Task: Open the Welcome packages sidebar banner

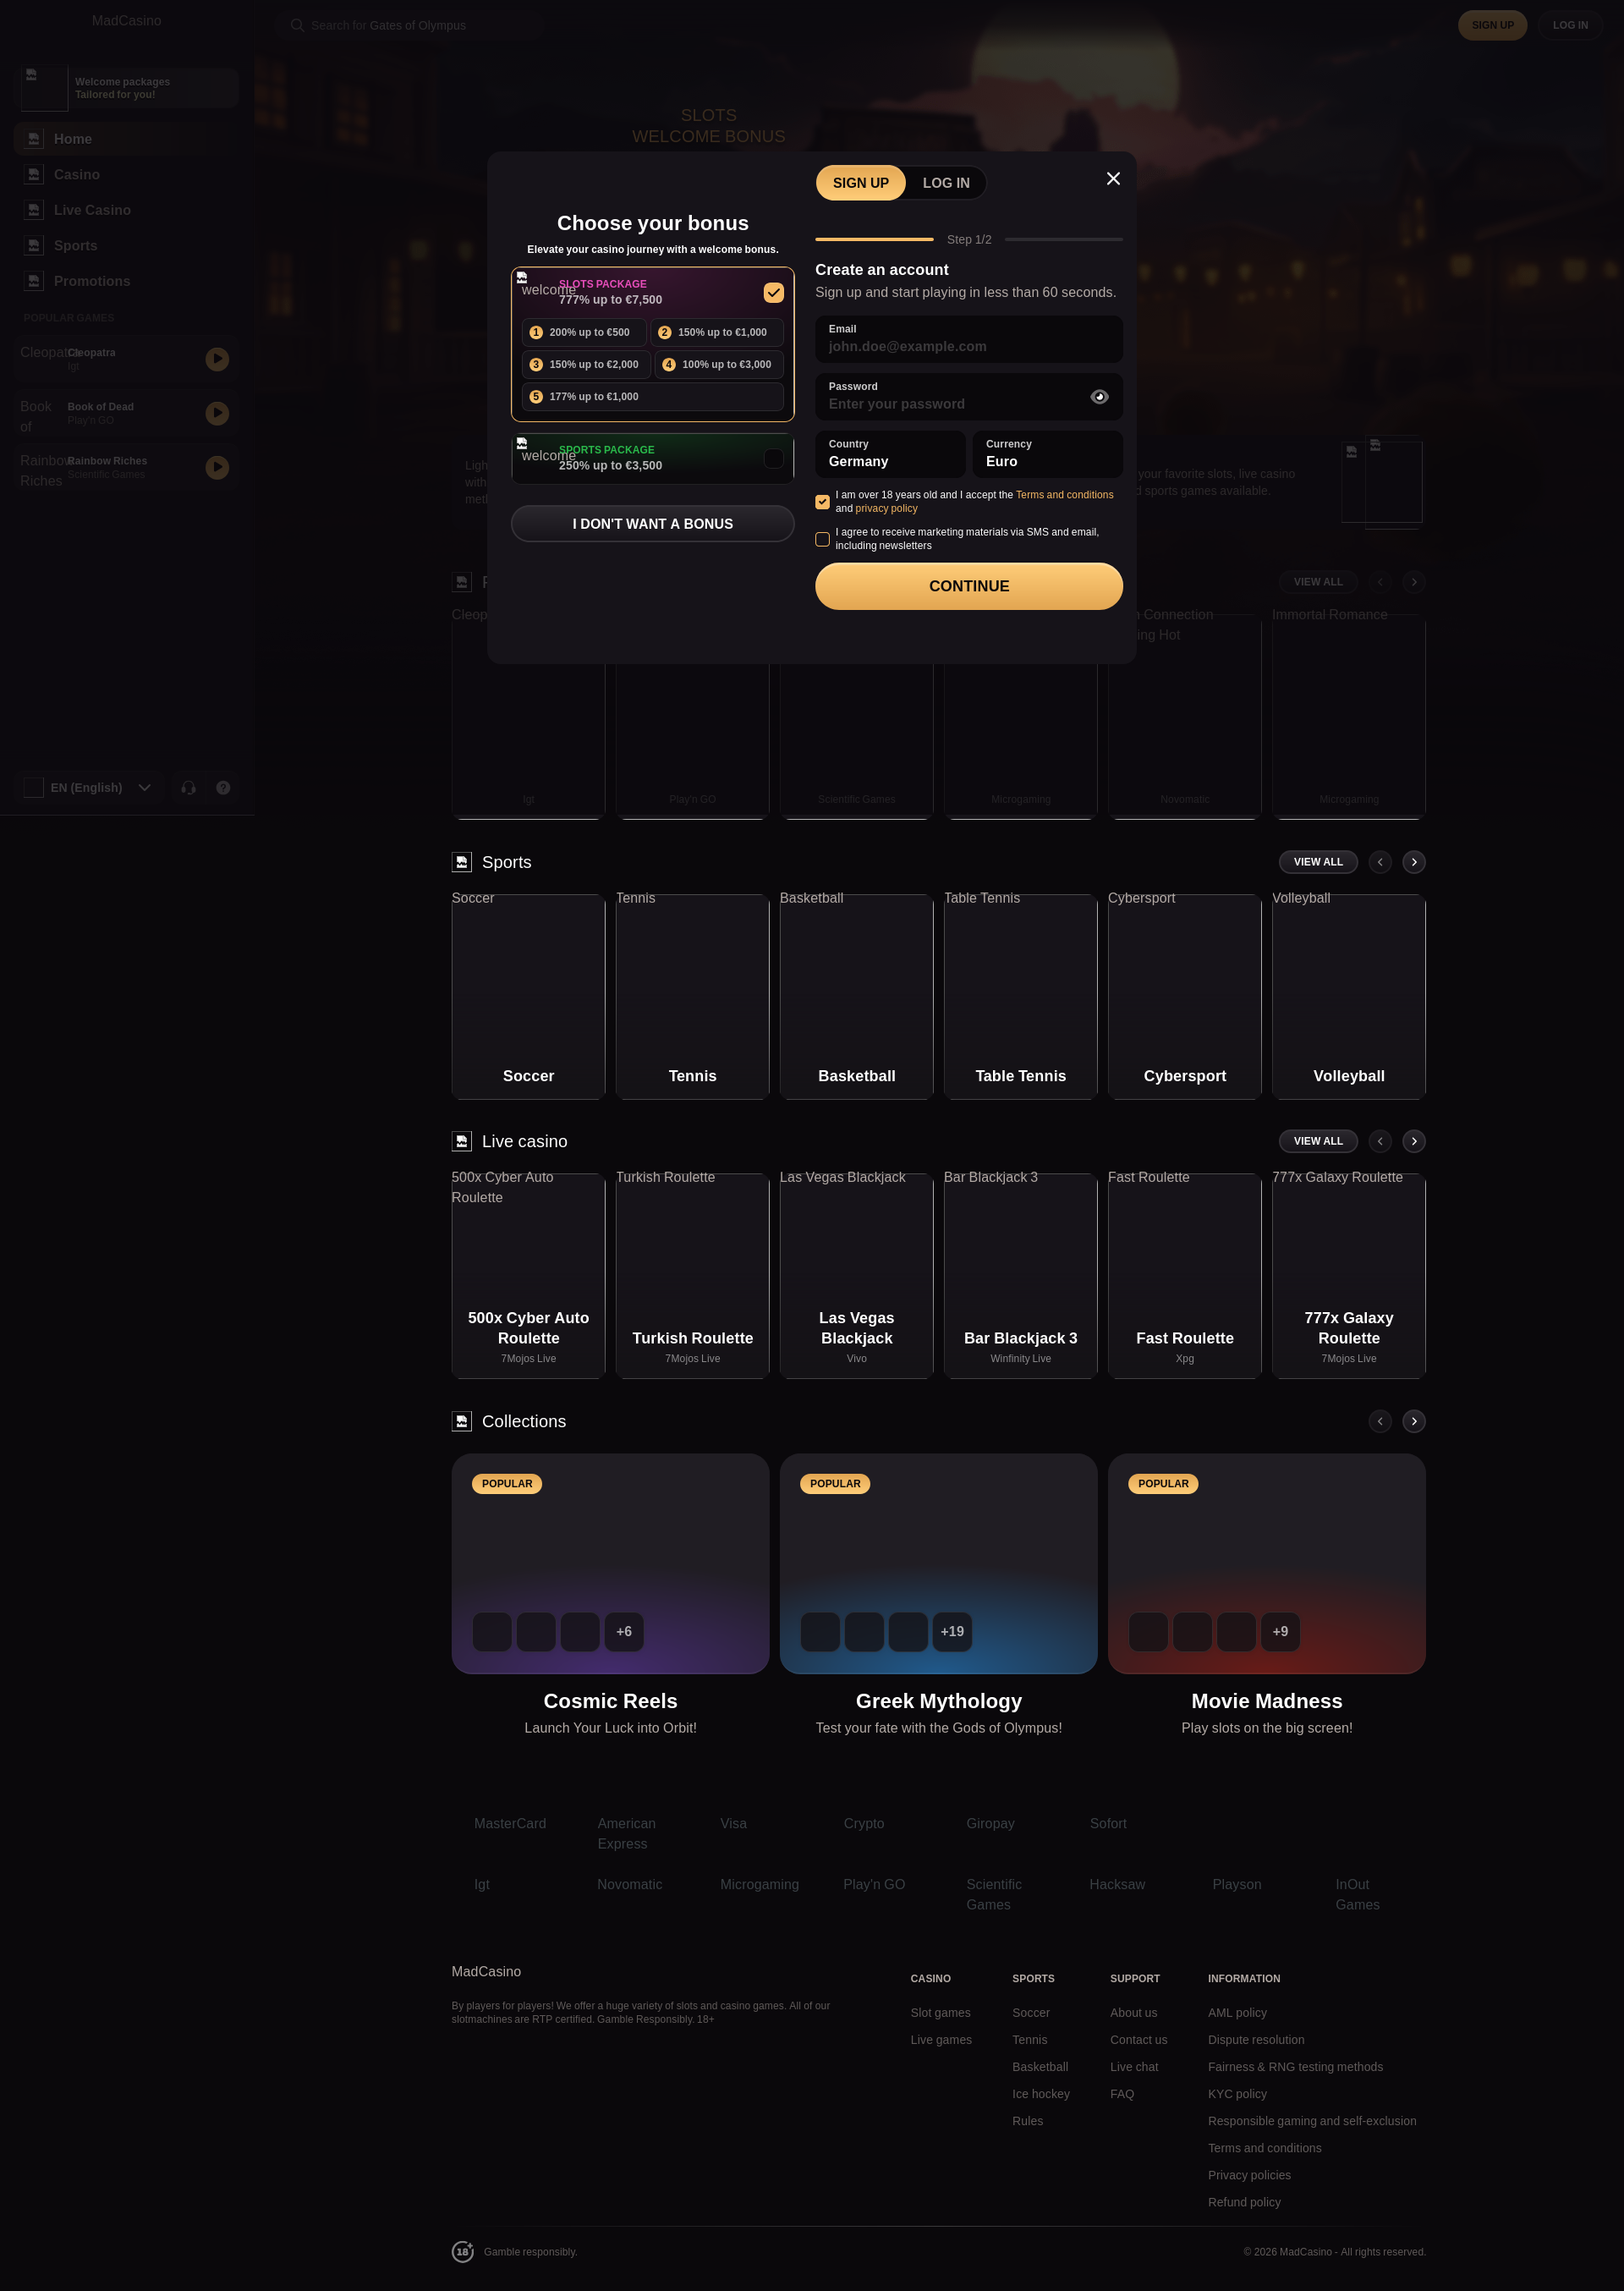Action: [128, 88]
